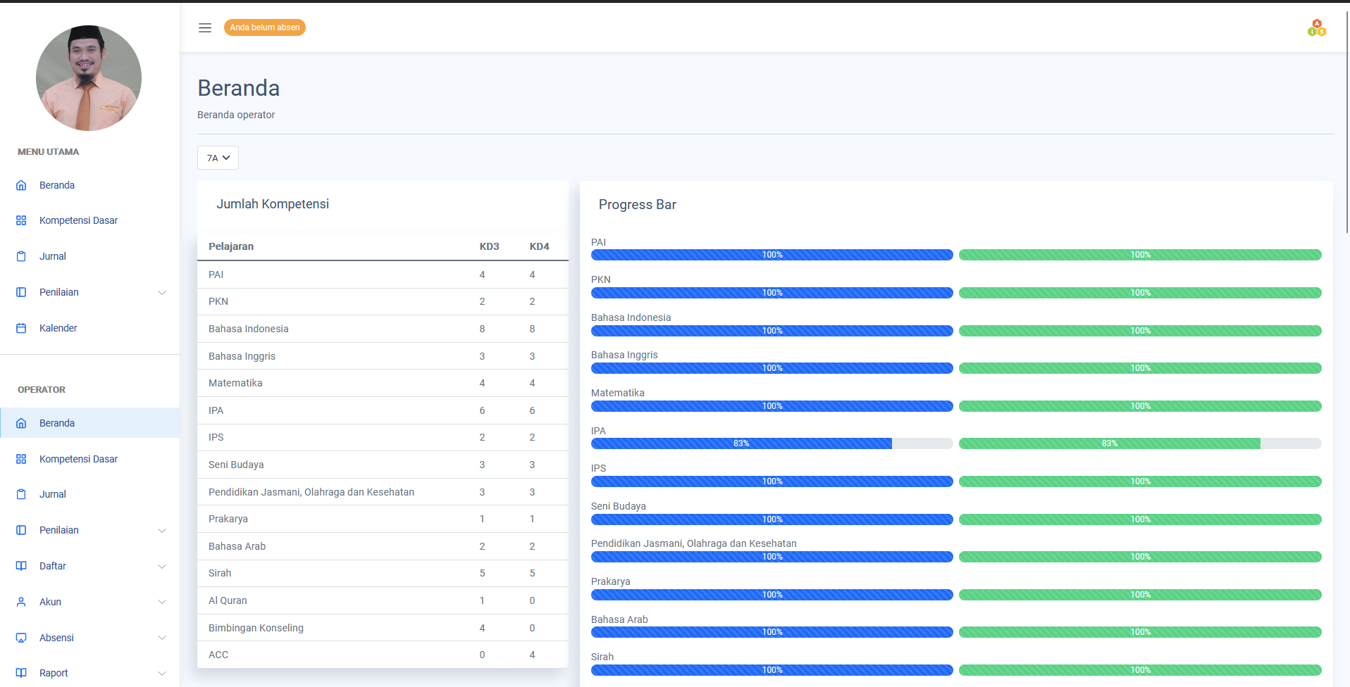Click the Akun person icon
The height and width of the screenshot is (687, 1350).
pos(20,602)
